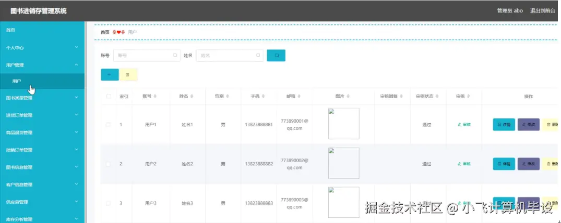The height and width of the screenshot is (223, 561).
Task: Sort the table by 性别 column arrows
Action: coord(227,97)
